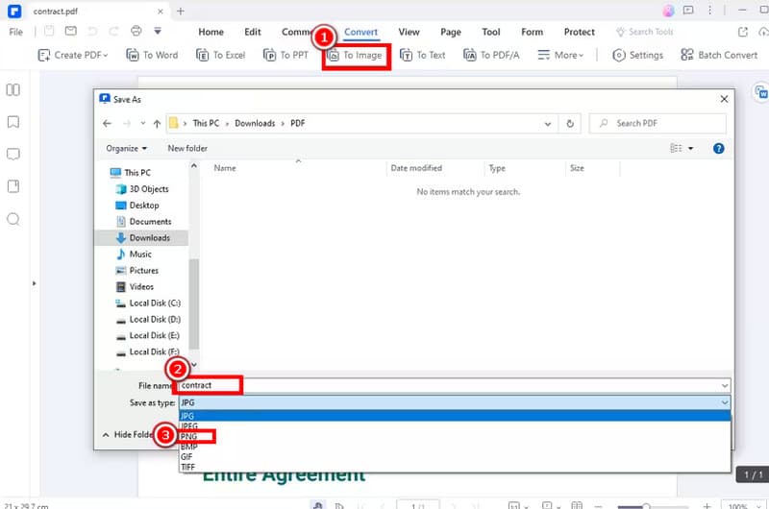This screenshot has width=769, height=509.
Task: Click the New folder button
Action: [x=187, y=149]
